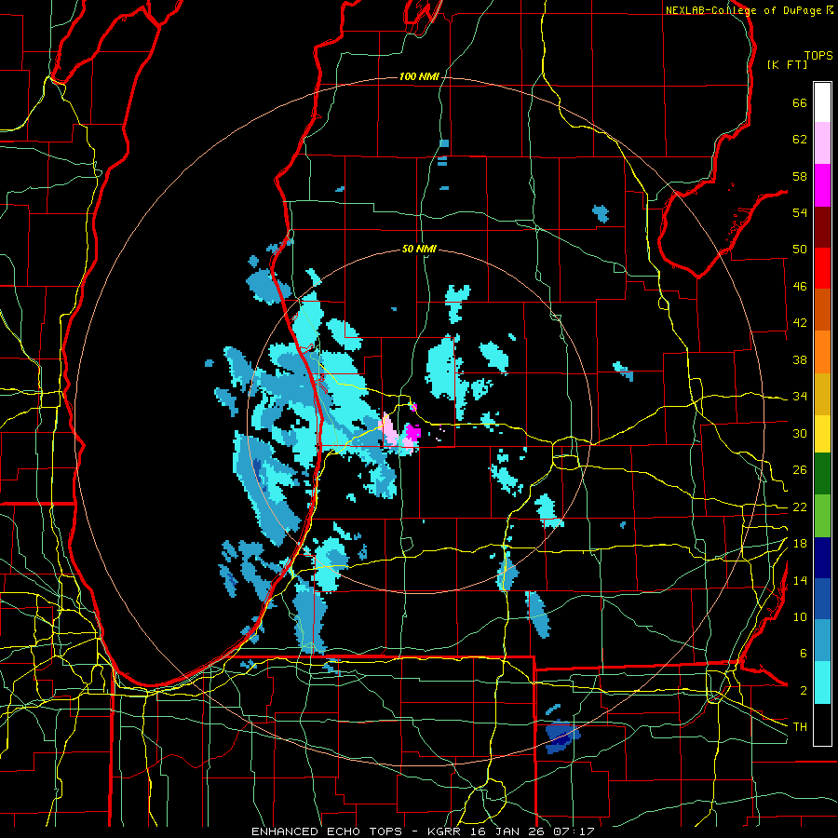Click the dark blue echo south of state line
Viewport: 838px width, 838px height.
pos(561,735)
